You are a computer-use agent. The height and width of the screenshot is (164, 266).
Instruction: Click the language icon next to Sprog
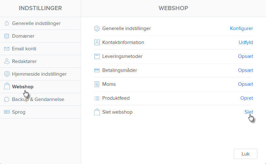coord(7,112)
